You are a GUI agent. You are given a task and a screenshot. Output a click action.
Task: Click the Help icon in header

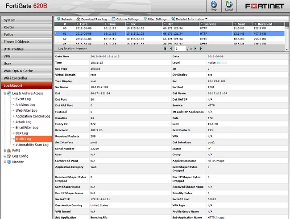214,4
